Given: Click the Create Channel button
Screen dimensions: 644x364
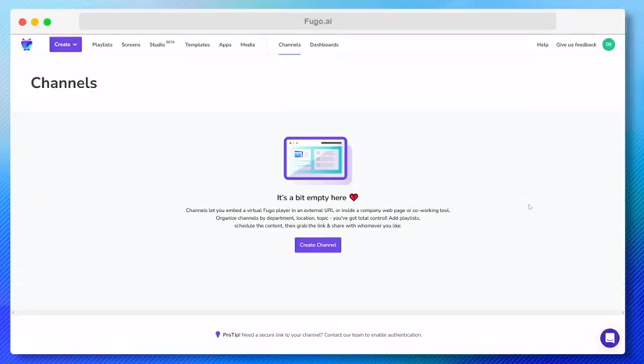Looking at the screenshot, I should 318,245.
